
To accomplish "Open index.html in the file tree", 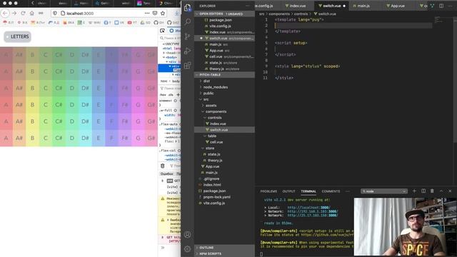I will 224,185.
